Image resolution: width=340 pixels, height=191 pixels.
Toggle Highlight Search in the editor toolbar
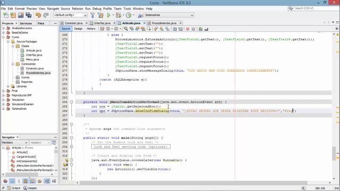tap(143, 29)
